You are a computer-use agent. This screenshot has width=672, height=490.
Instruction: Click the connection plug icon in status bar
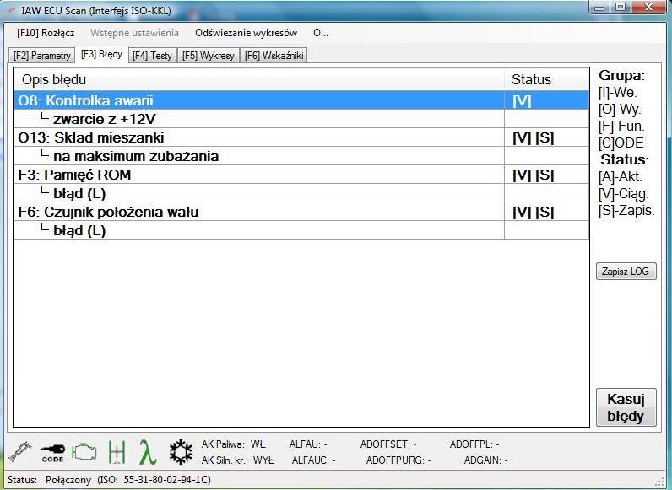click(x=19, y=452)
